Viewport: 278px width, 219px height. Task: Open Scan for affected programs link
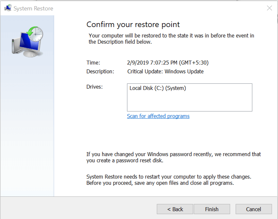(x=158, y=116)
